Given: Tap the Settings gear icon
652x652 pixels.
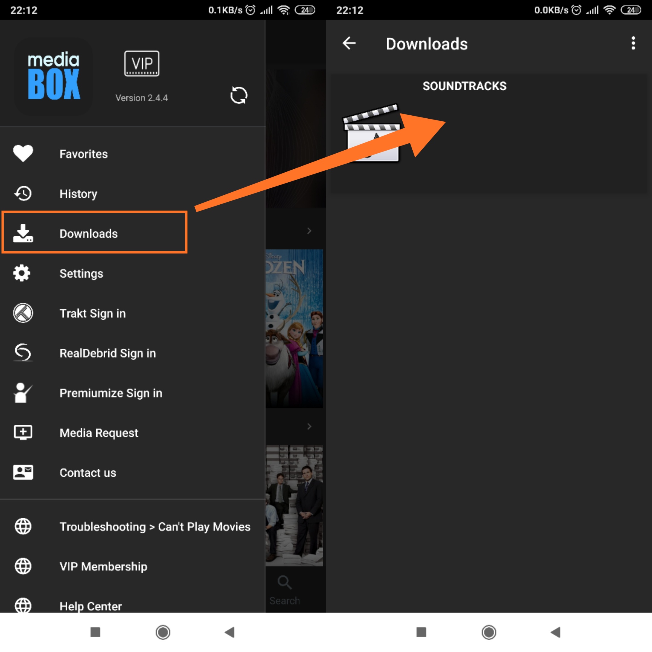Looking at the screenshot, I should tap(22, 273).
